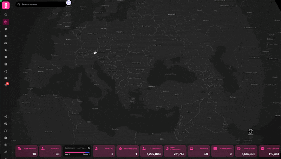The image size is (281, 159).
Task: Open the heart icon in sidebar
Action: pyautogui.click(x=6, y=57)
